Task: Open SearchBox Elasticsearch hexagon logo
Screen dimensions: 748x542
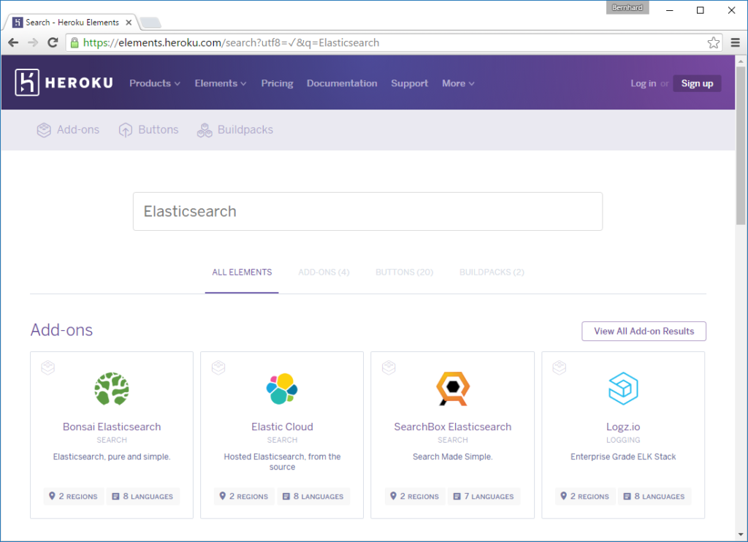Action: coord(452,389)
